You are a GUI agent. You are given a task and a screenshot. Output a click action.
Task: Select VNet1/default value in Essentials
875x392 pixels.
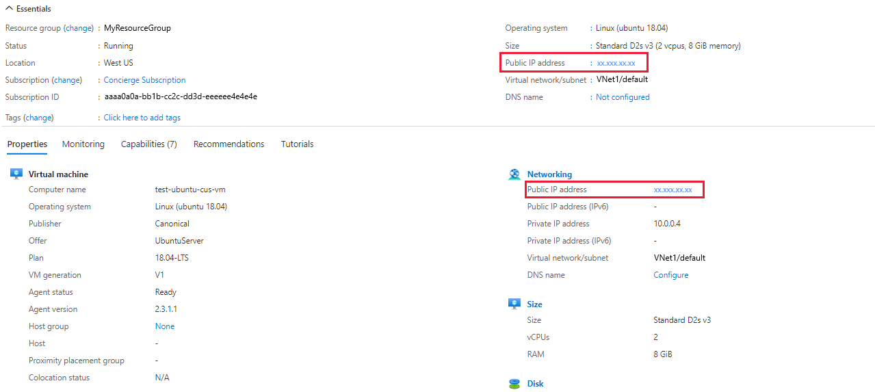coord(622,79)
